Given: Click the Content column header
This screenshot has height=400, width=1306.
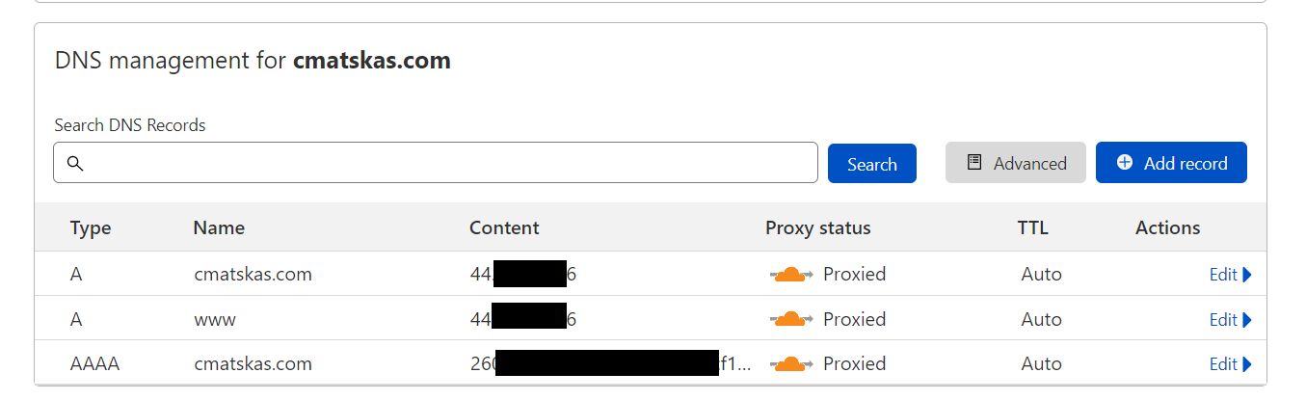Looking at the screenshot, I should click(504, 228).
